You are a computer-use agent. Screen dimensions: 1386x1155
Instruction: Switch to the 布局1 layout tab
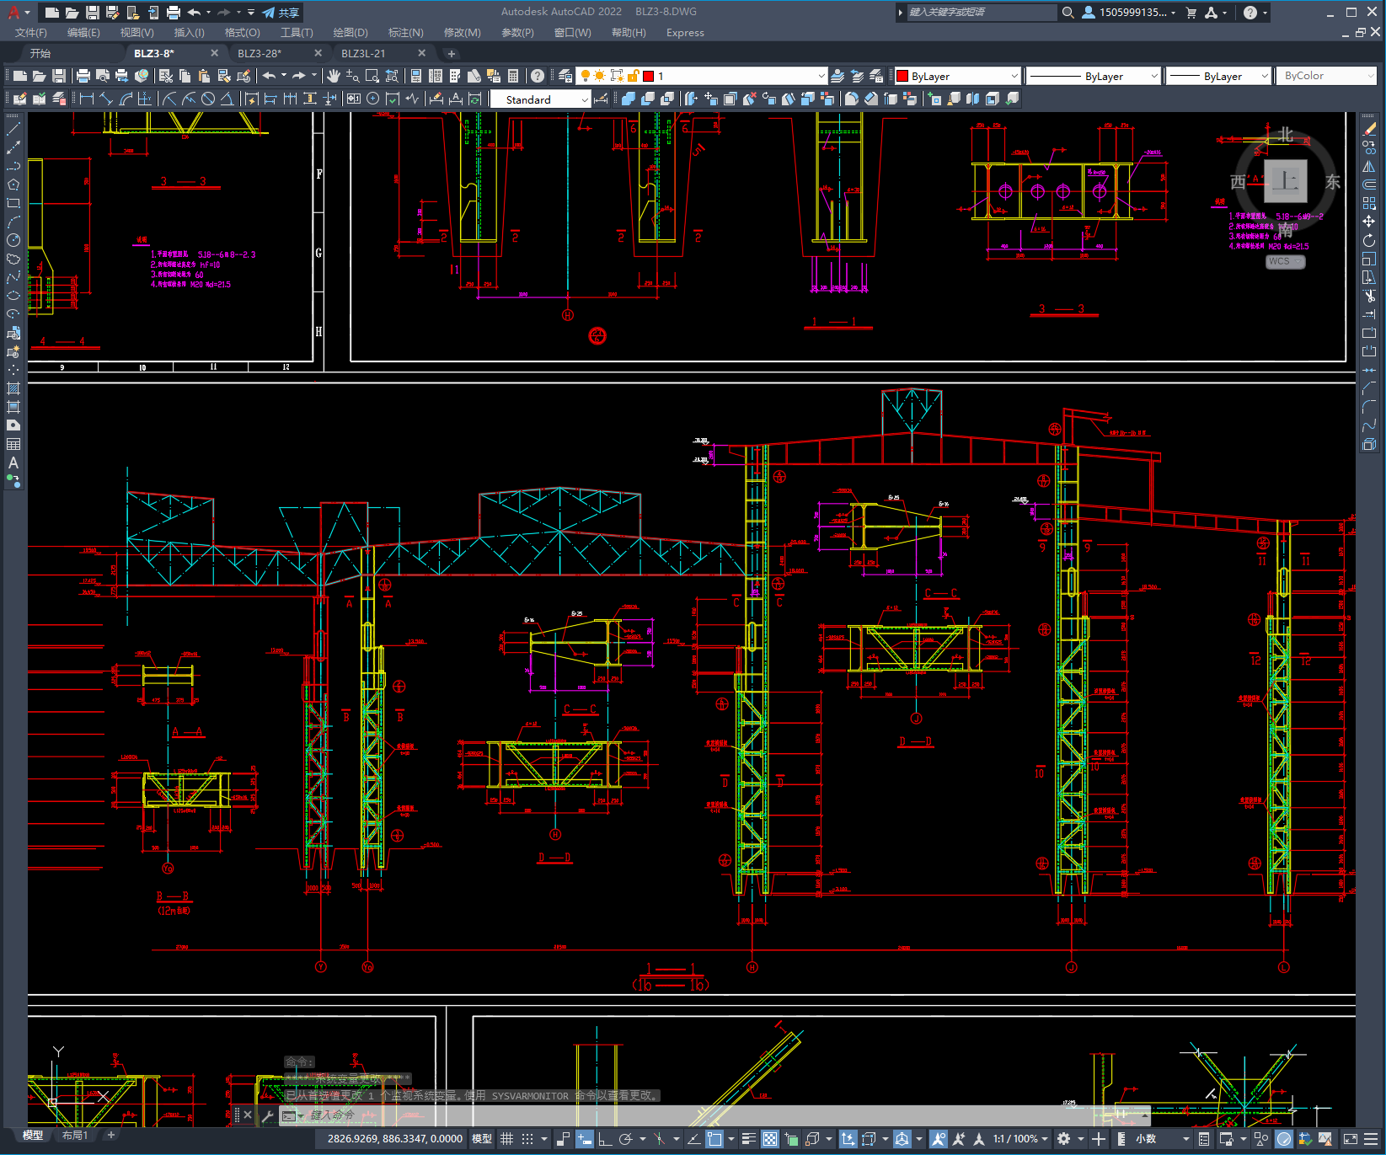tap(75, 1136)
